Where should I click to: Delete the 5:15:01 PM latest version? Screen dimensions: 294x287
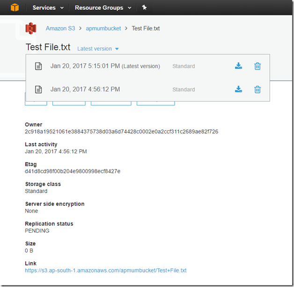pyautogui.click(x=257, y=66)
